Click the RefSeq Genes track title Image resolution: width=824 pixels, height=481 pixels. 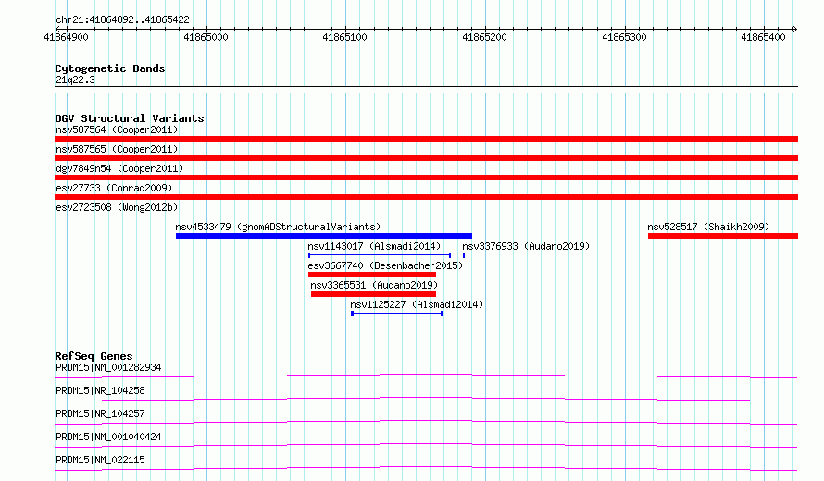tap(94, 356)
